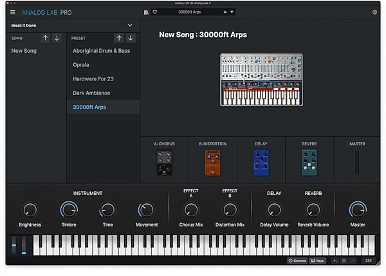
Task: Click the Master volume knob
Action: (358, 210)
